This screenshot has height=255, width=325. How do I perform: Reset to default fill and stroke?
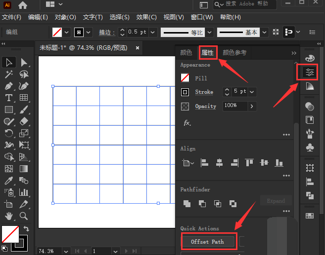click(4, 248)
